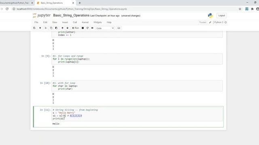This screenshot has height=145, width=259.
Task: Open the File menu
Action: [36, 23]
